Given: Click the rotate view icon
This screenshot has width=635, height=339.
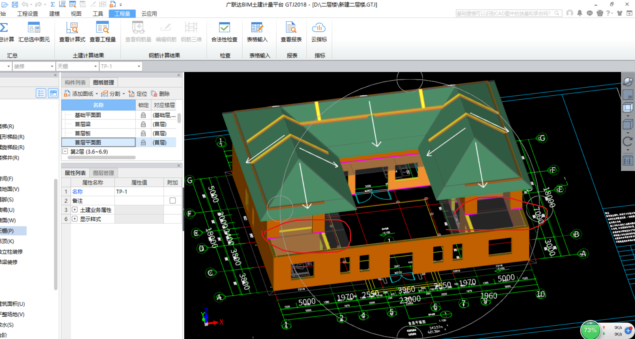Looking at the screenshot, I should click(628, 141).
